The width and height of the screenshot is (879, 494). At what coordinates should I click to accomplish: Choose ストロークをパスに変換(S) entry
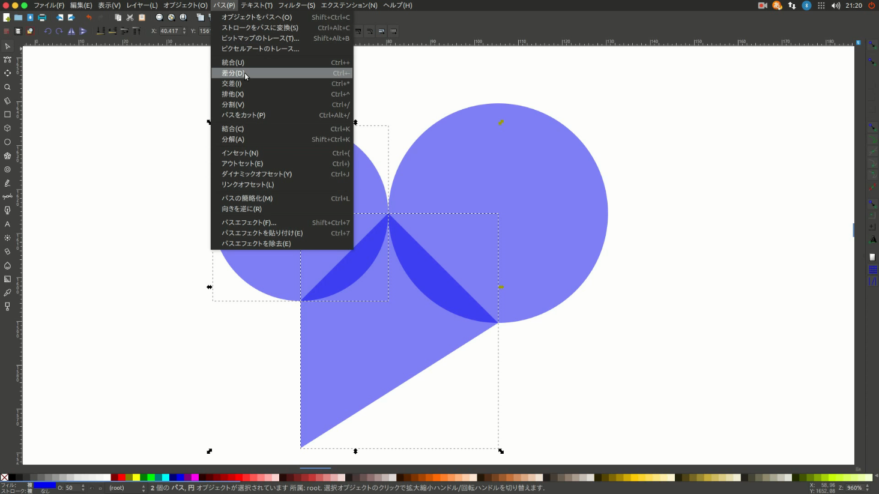tap(282, 28)
